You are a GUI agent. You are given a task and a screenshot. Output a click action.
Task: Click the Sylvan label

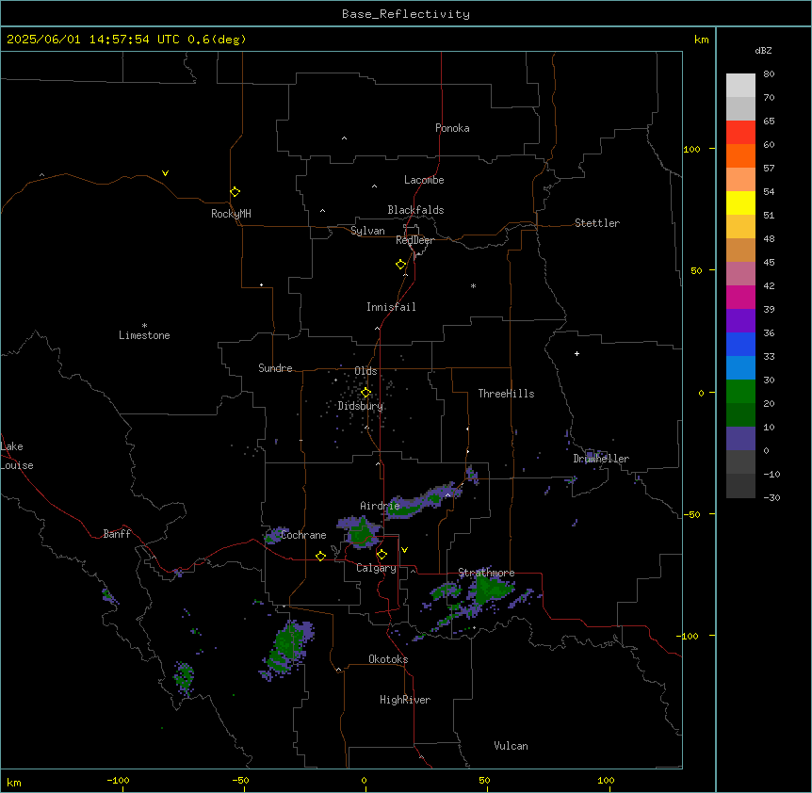coord(367,231)
